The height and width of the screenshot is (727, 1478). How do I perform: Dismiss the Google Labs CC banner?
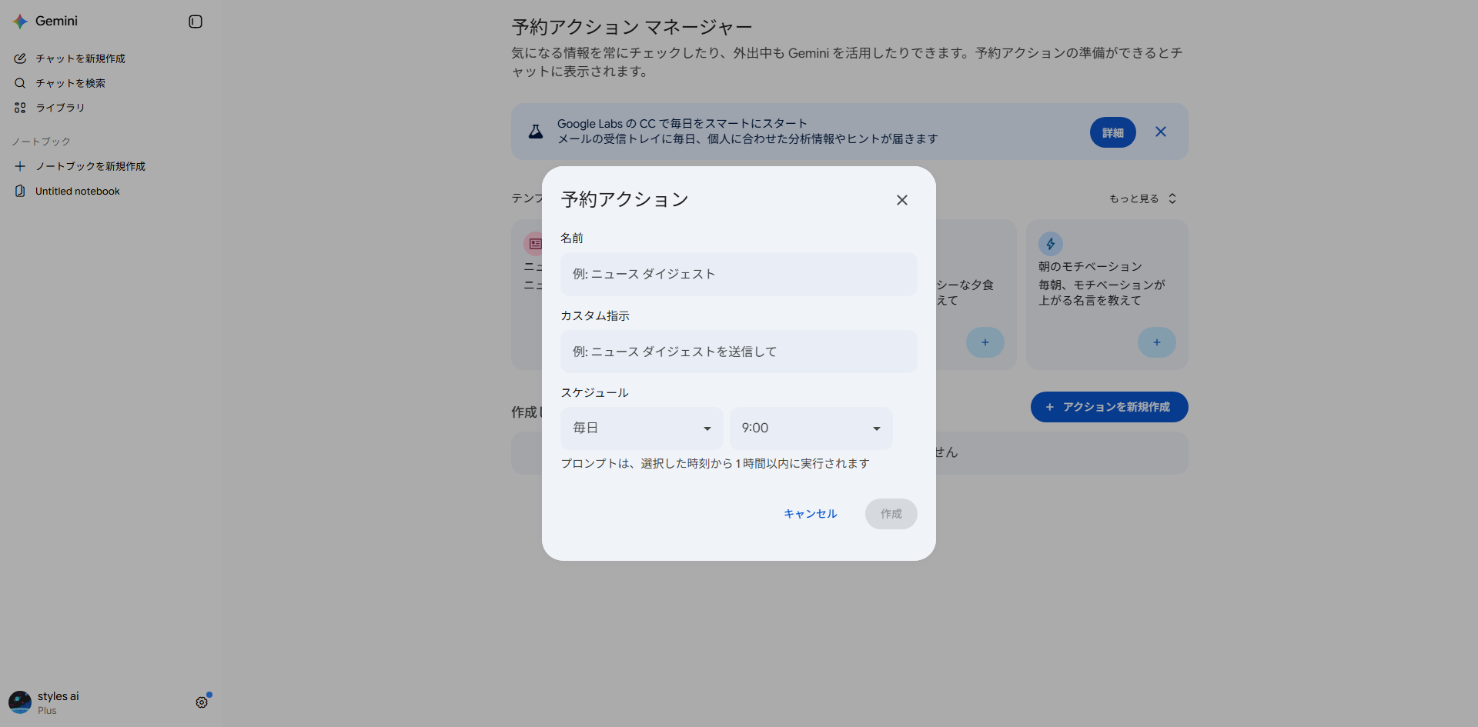[1161, 132]
